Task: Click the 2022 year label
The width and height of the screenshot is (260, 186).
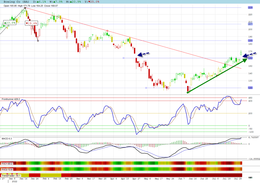Action: click(x=14, y=181)
